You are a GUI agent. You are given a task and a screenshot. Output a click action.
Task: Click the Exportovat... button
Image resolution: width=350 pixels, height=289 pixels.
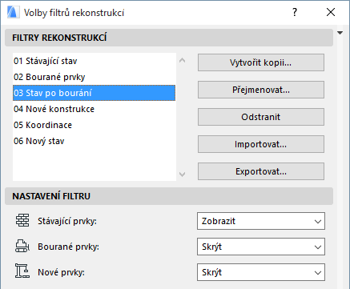tap(261, 171)
